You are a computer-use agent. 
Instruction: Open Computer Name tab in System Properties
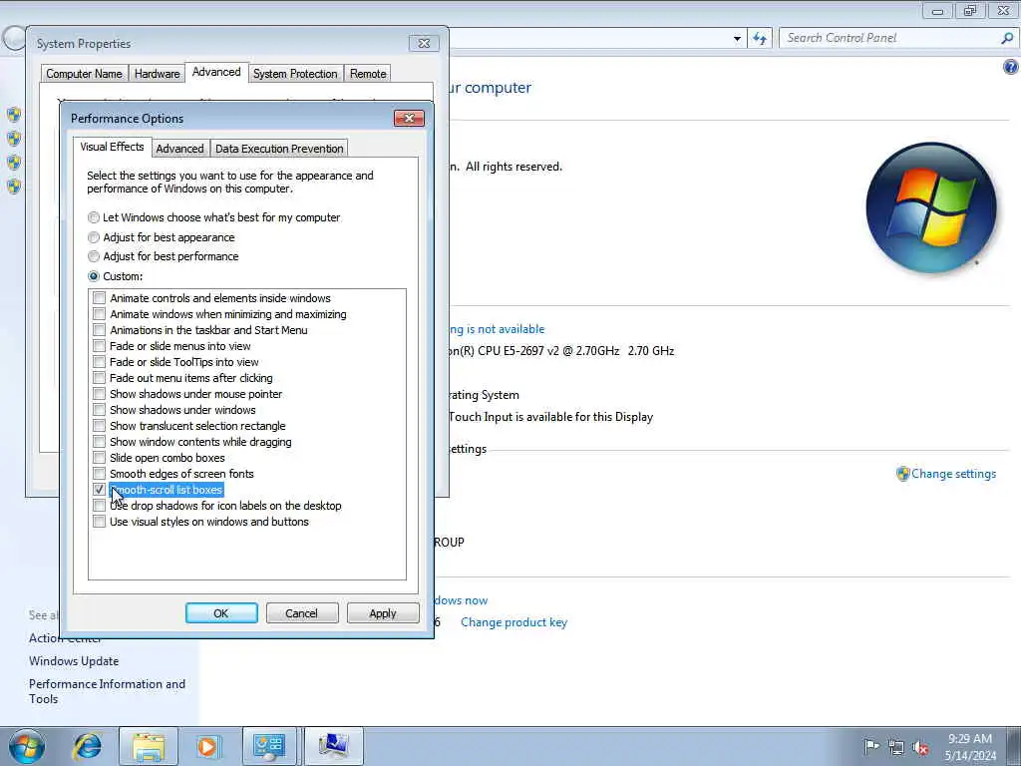(x=84, y=74)
